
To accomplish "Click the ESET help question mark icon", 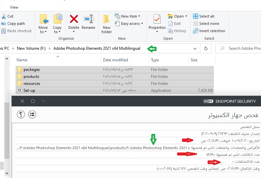I will (x=21, y=114).
